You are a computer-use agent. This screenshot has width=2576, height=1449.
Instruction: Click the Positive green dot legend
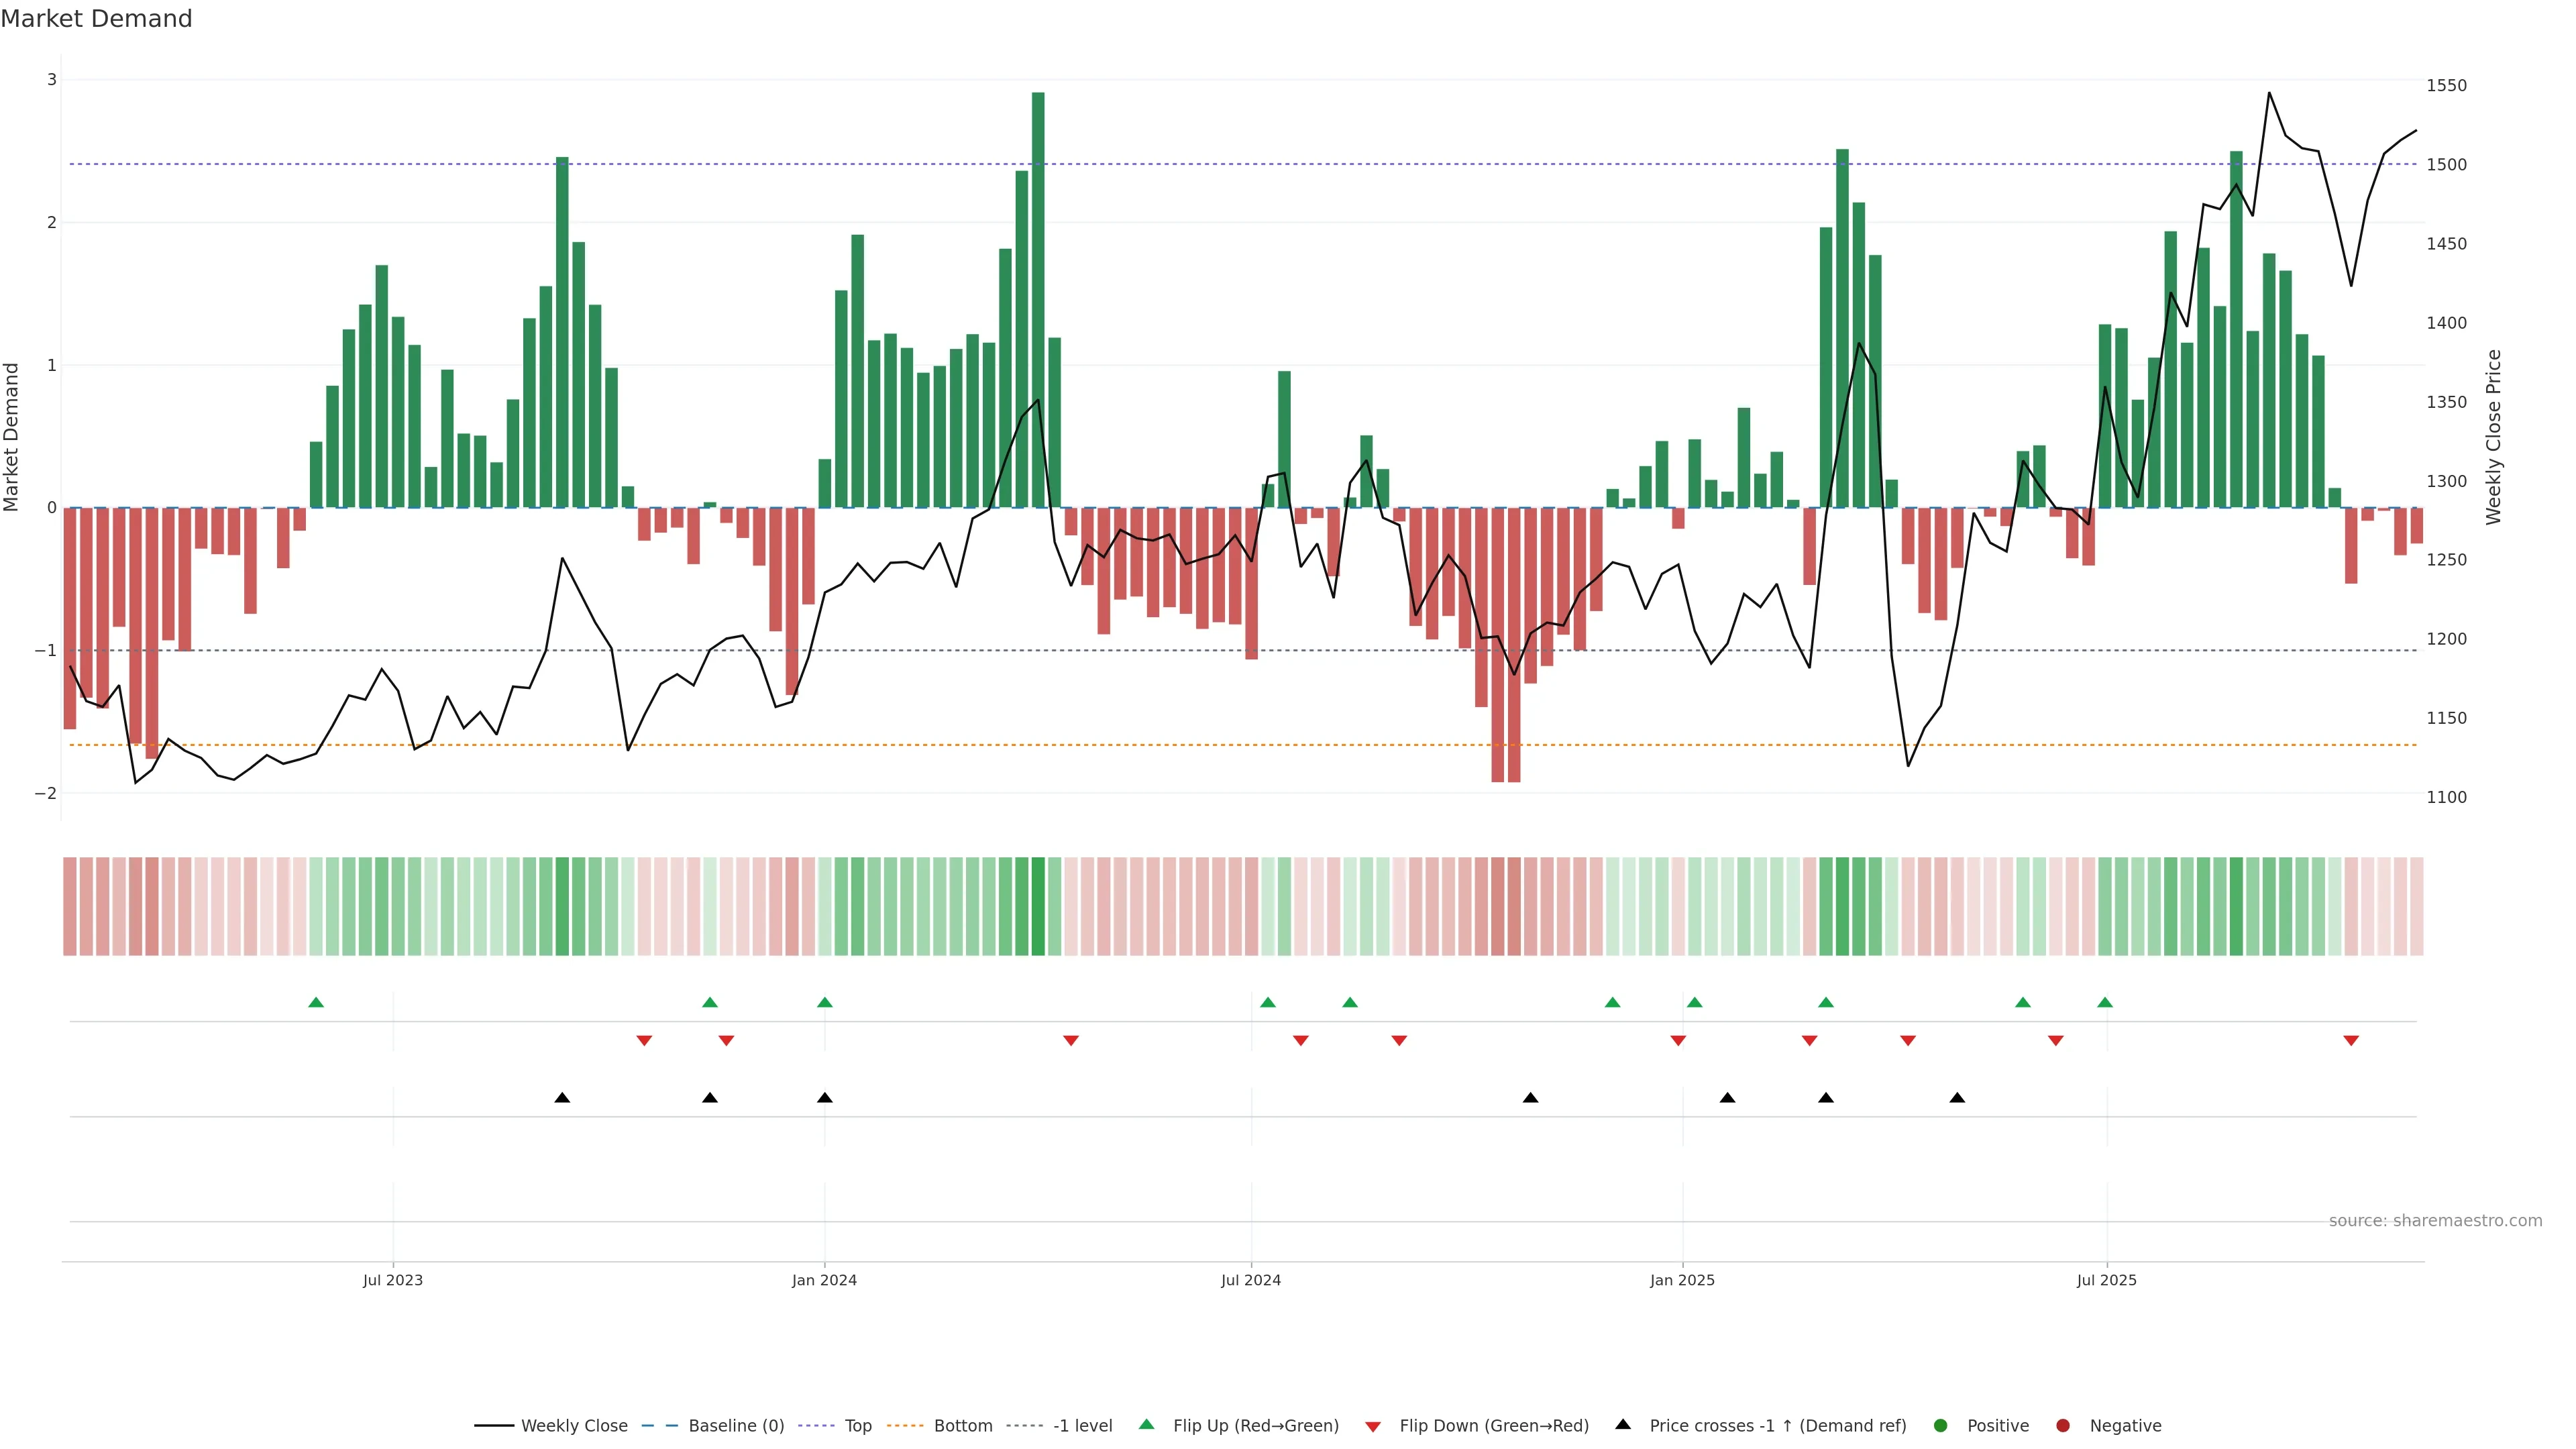coord(1941,1425)
